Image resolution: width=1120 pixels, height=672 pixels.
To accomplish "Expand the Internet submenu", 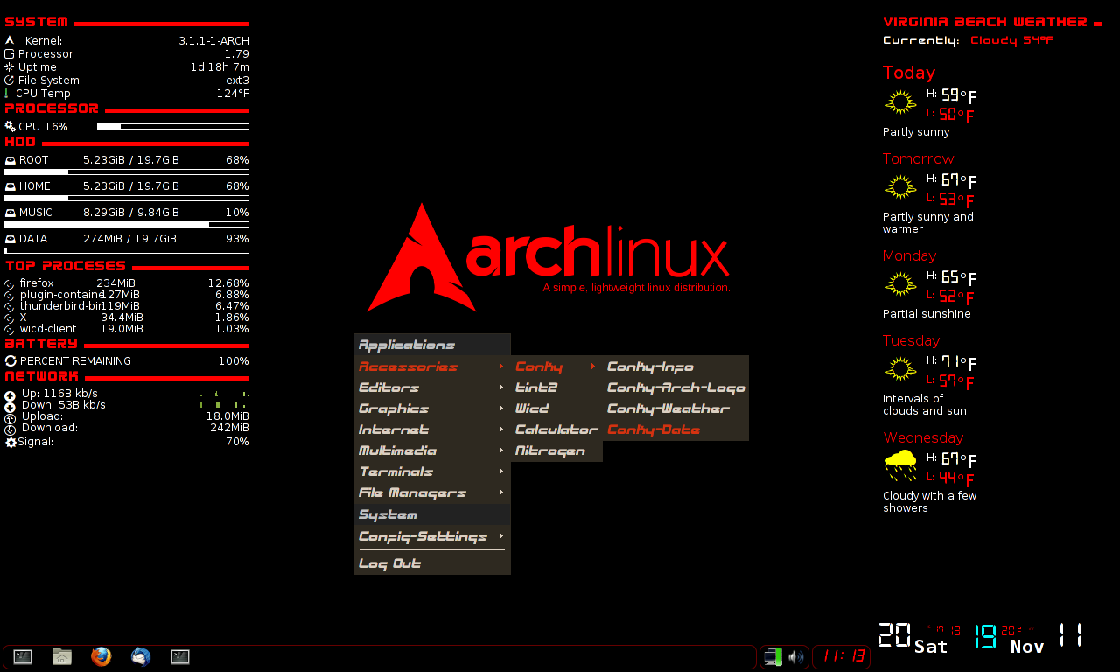I will tap(432, 430).
